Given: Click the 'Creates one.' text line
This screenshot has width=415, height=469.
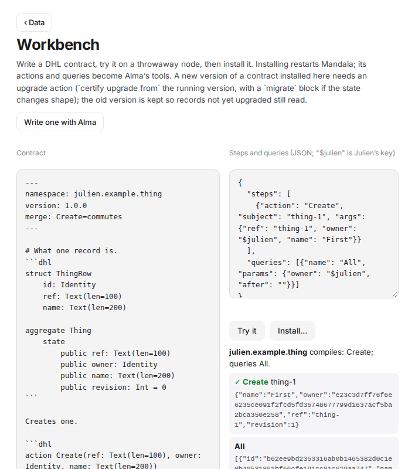Looking at the screenshot, I should (x=52, y=422).
